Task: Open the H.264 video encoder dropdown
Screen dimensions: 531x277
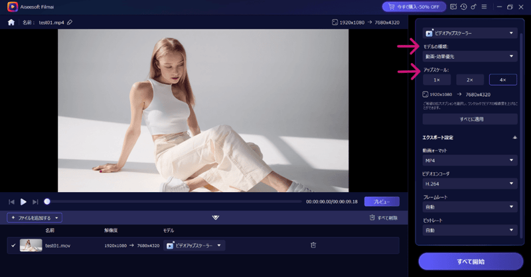Action: click(469, 184)
